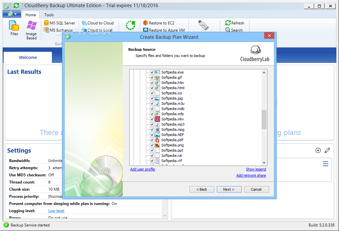
Task: Click the file list scroll up arrow
Action: coord(264,73)
